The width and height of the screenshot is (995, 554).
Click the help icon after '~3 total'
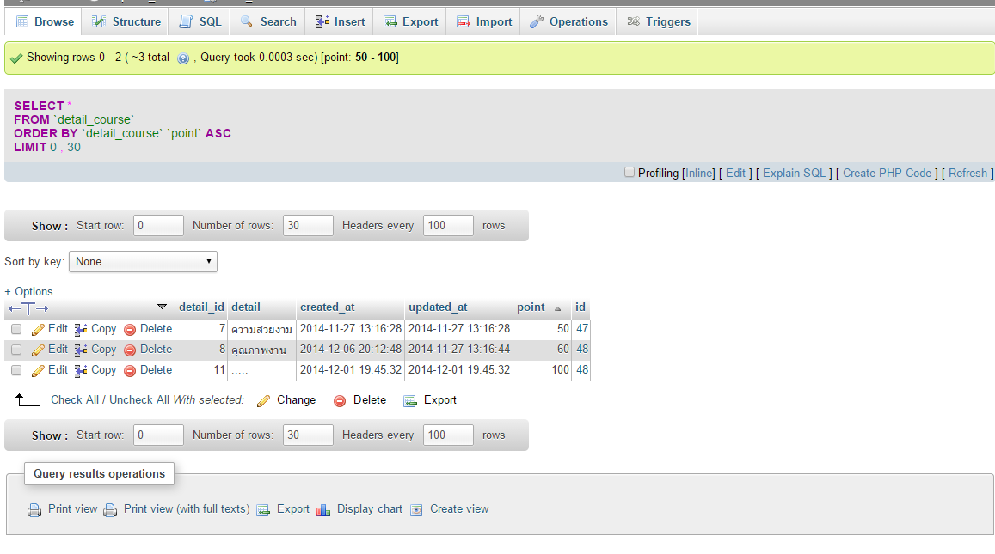(x=183, y=58)
